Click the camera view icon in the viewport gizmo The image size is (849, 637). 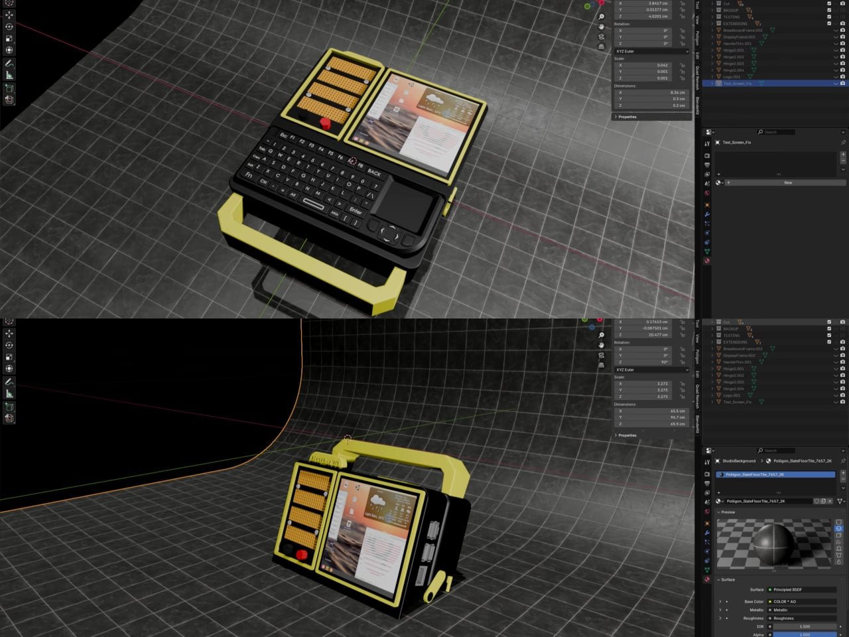tap(601, 37)
